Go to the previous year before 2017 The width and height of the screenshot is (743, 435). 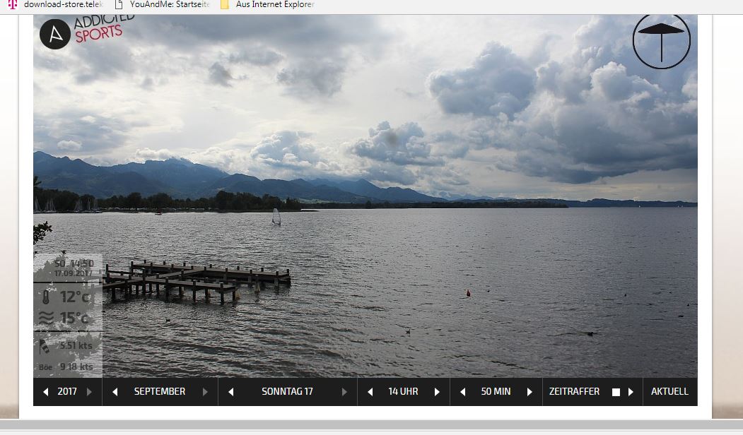45,392
